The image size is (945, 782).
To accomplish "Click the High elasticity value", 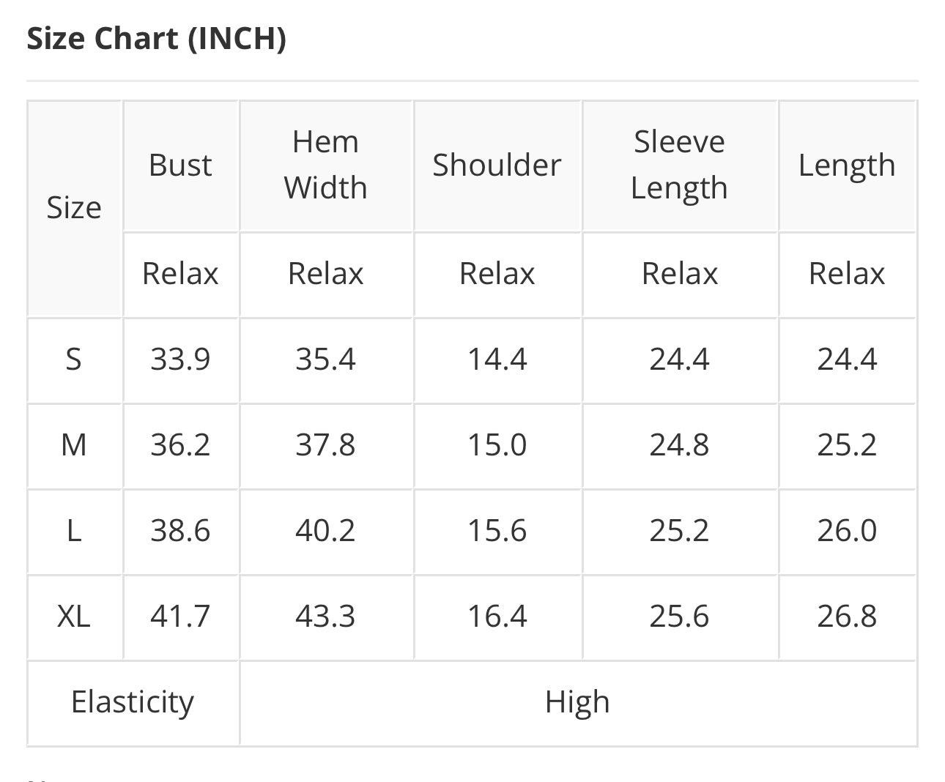I will coord(577,702).
